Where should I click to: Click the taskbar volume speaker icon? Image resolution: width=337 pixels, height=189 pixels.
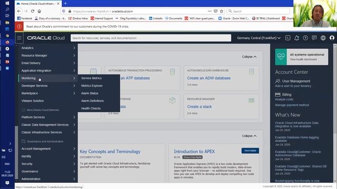click(x=4, y=157)
